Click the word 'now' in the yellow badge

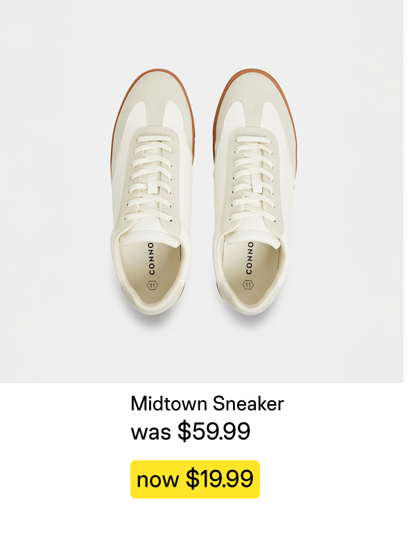coord(158,480)
